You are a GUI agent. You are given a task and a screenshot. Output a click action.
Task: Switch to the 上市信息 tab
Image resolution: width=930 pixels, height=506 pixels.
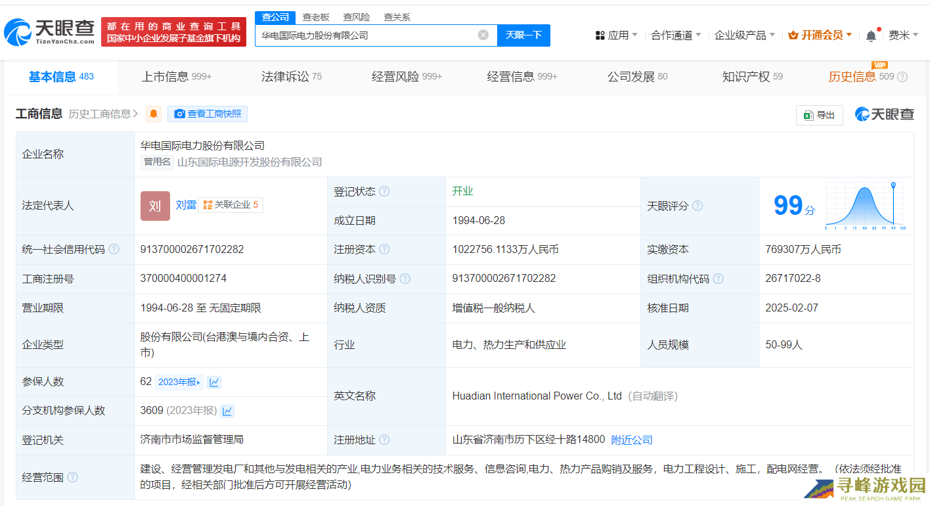click(x=177, y=77)
